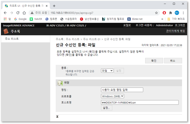The height and width of the screenshot is (124, 190).
Task: Click the security warning triangle icon
Action: coord(32,13)
